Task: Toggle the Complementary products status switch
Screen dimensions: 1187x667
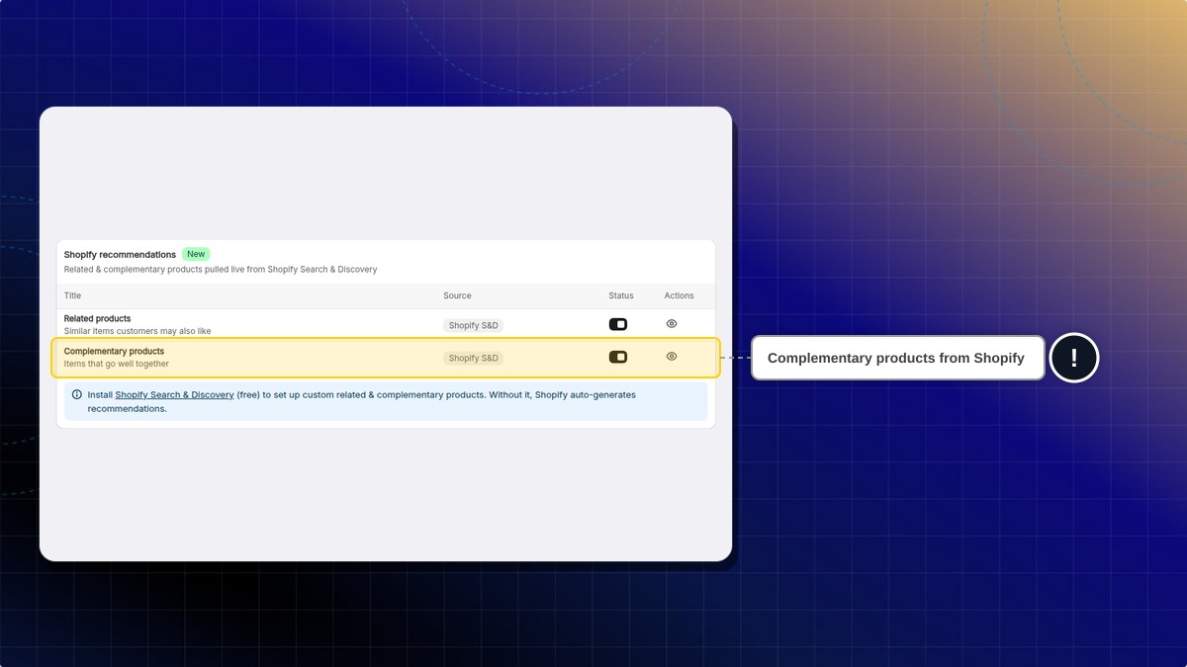Action: (618, 357)
